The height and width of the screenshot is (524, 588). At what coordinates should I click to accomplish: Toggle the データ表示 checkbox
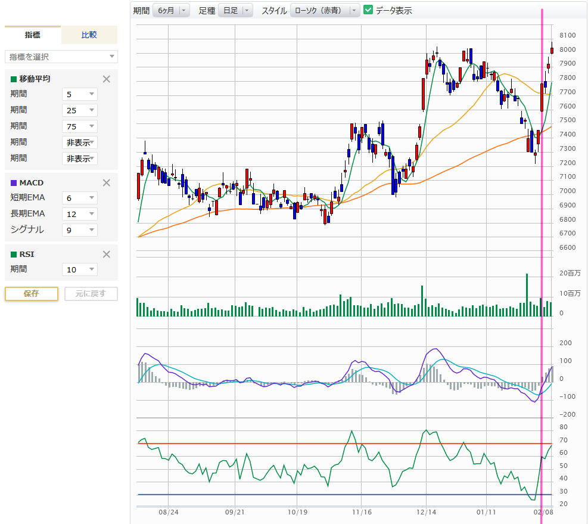click(x=368, y=10)
